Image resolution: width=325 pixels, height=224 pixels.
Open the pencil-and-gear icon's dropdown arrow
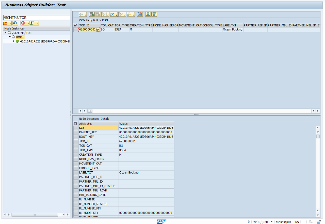(x=117, y=15)
